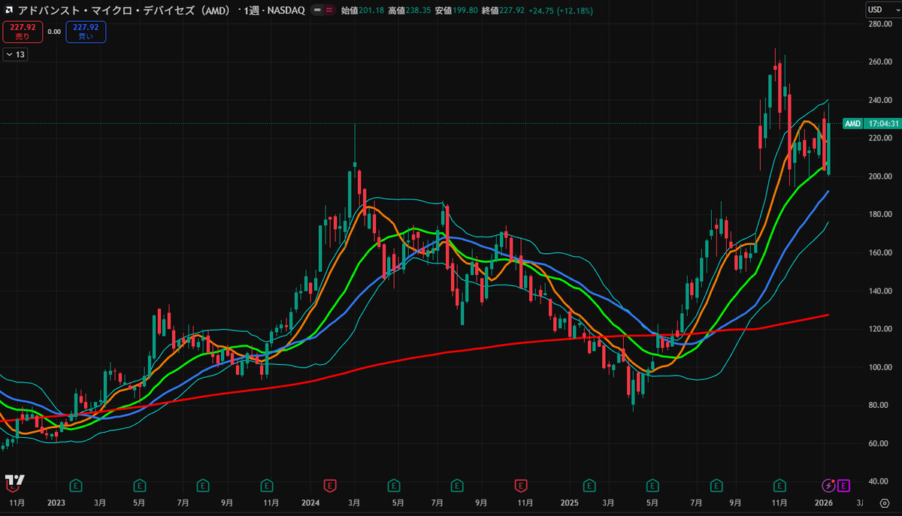Click the E earnings marker between 7月 and 9月 2024
The width and height of the screenshot is (902, 516).
coord(456,485)
